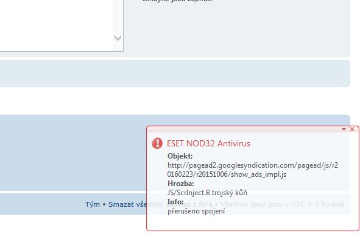Viewport: 360px width, 247px height.
Task: Select the googlesyndication URL text in alert
Action: pos(253,170)
